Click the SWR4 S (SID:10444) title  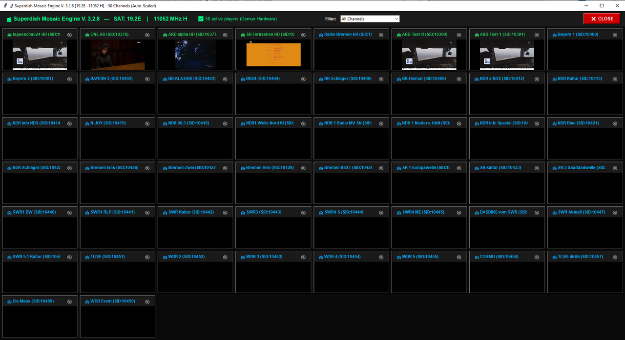(344, 212)
